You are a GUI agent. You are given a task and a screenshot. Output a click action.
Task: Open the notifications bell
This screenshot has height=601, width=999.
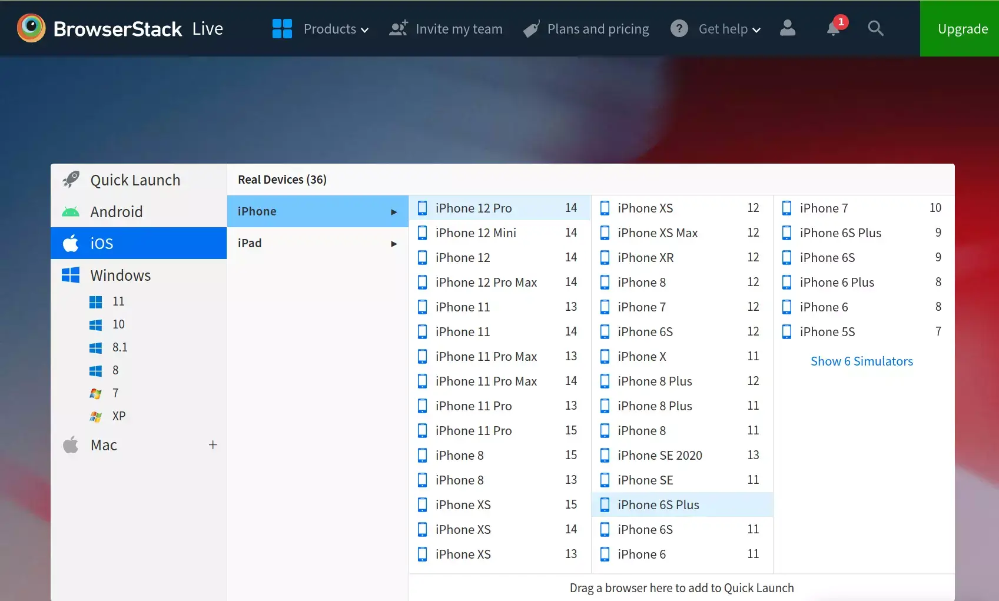(x=832, y=29)
